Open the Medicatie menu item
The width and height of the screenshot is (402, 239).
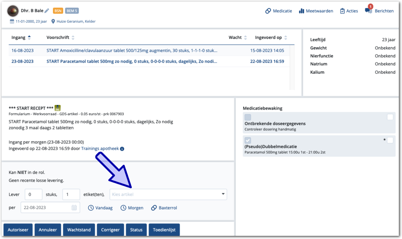278,11
